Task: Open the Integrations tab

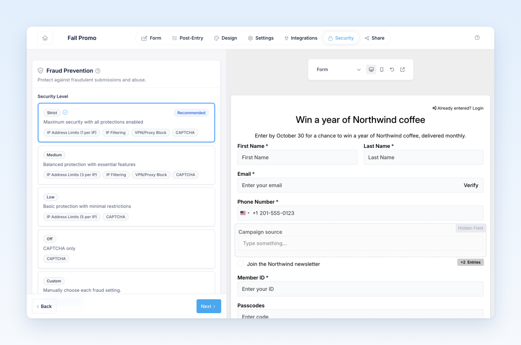Action: (301, 38)
